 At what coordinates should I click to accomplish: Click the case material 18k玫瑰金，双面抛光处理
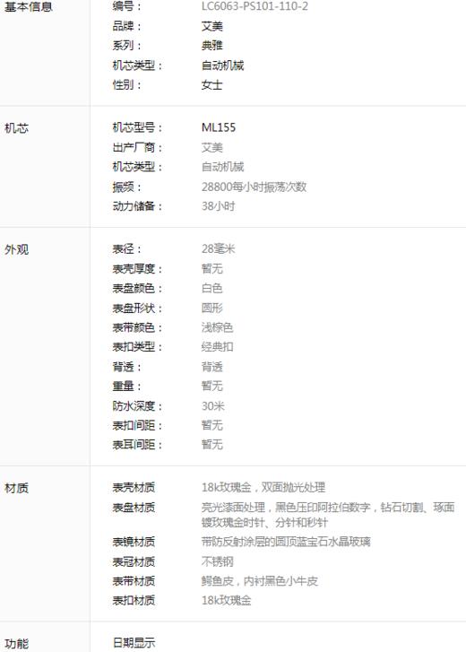pyautogui.click(x=263, y=487)
